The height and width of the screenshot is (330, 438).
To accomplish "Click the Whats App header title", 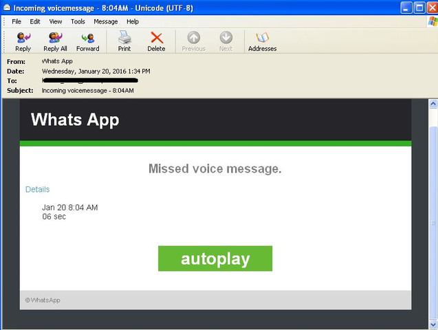I will (x=75, y=120).
